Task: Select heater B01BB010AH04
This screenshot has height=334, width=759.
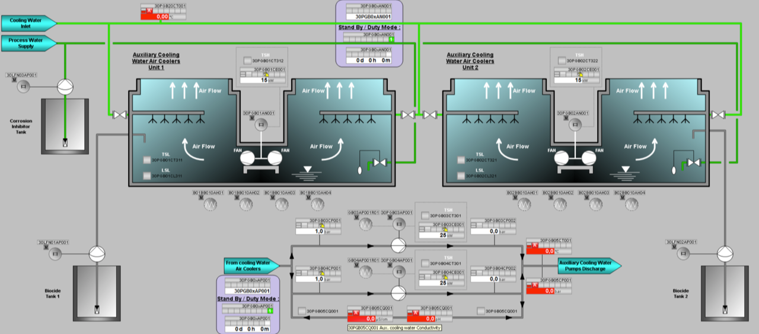Action: (x=318, y=204)
